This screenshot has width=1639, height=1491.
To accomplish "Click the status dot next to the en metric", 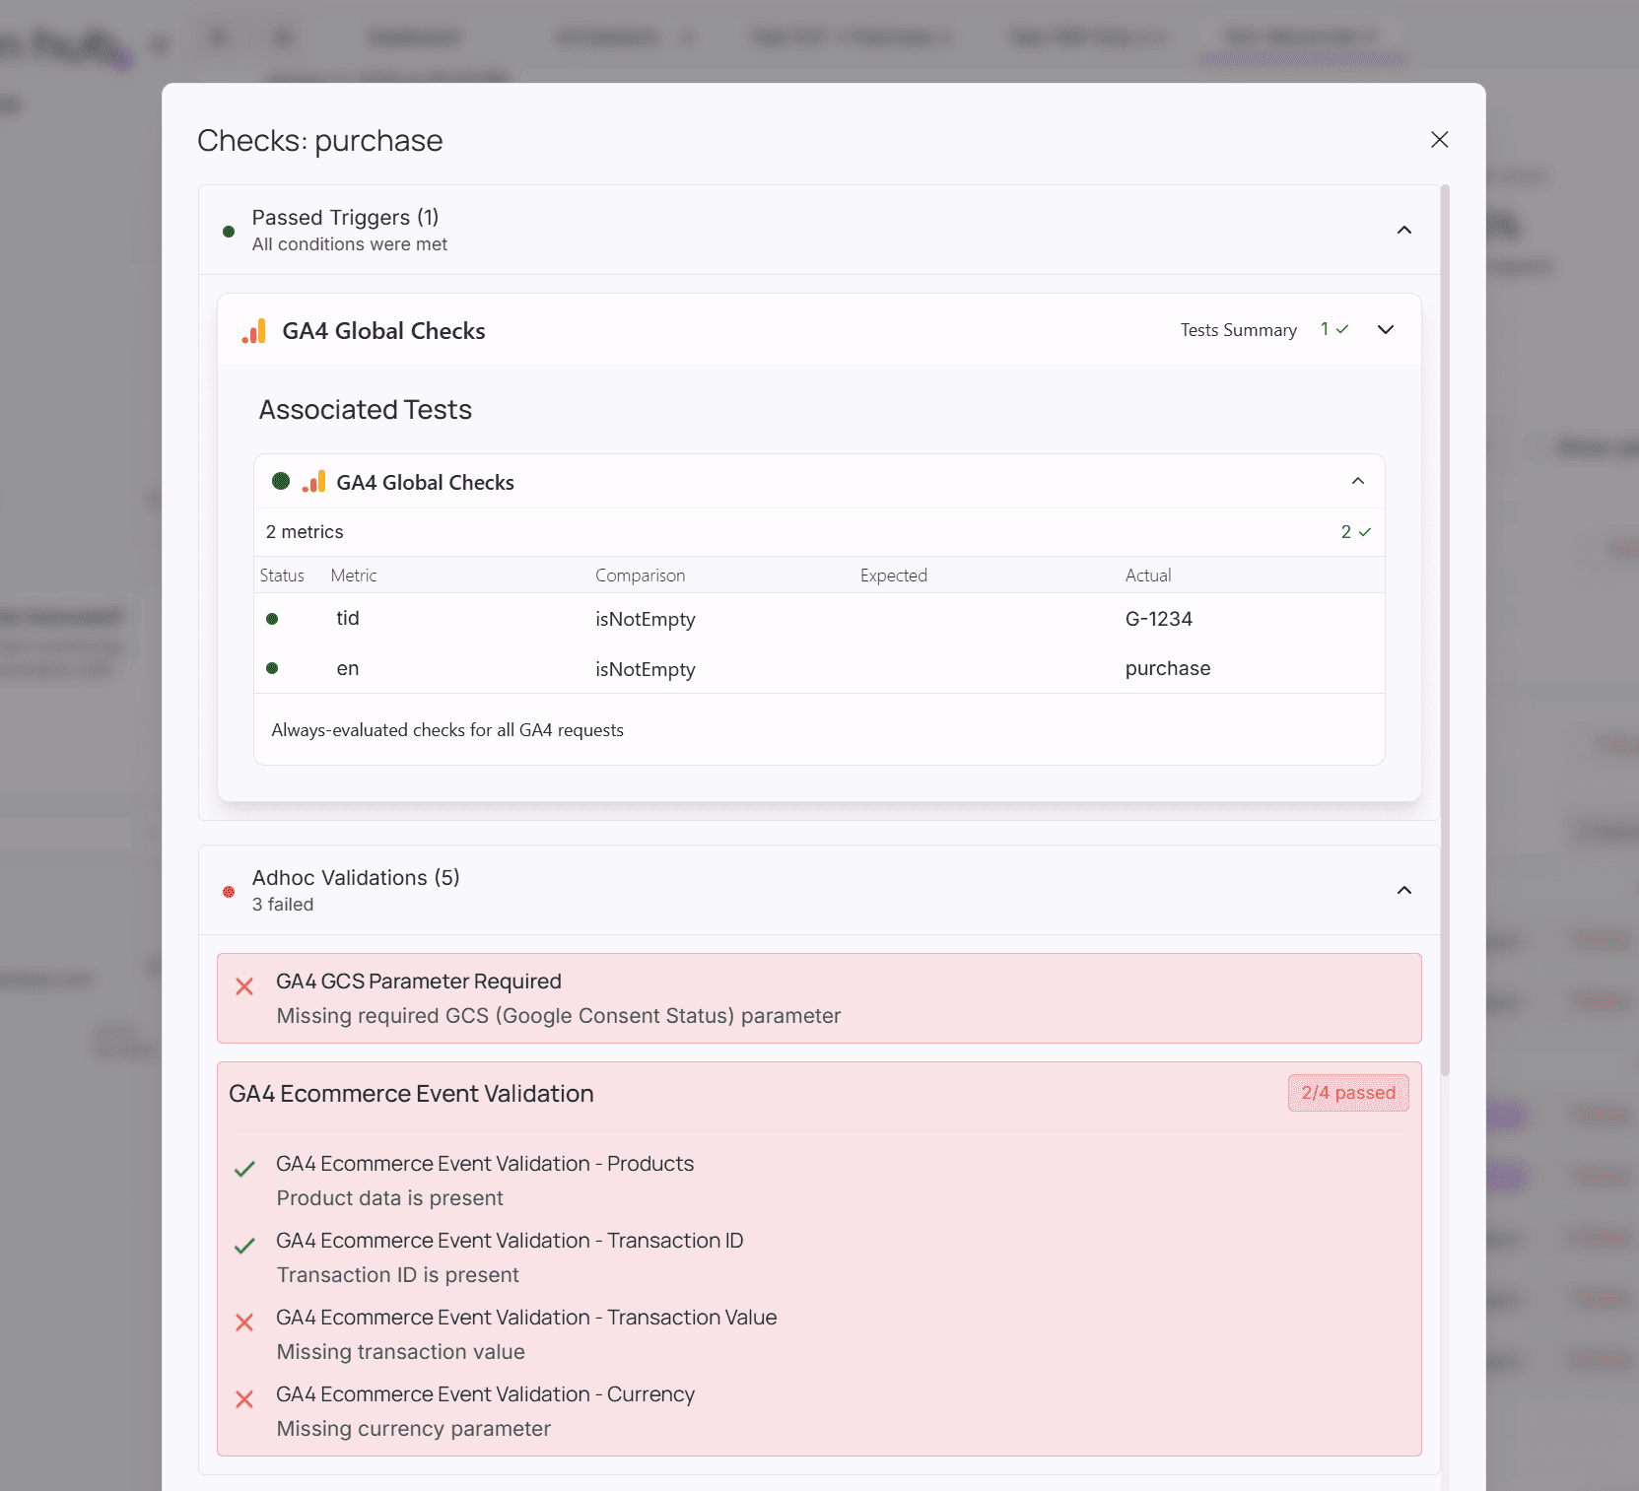I will pos(272,668).
